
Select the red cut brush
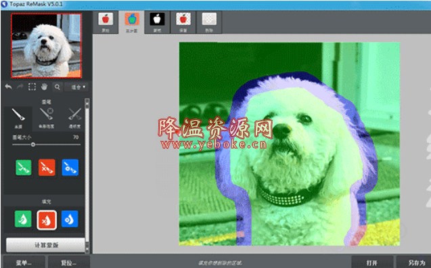pyautogui.click(x=47, y=167)
